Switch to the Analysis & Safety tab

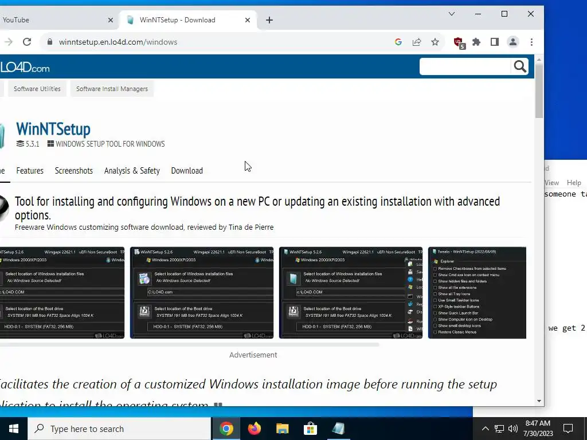132,171
